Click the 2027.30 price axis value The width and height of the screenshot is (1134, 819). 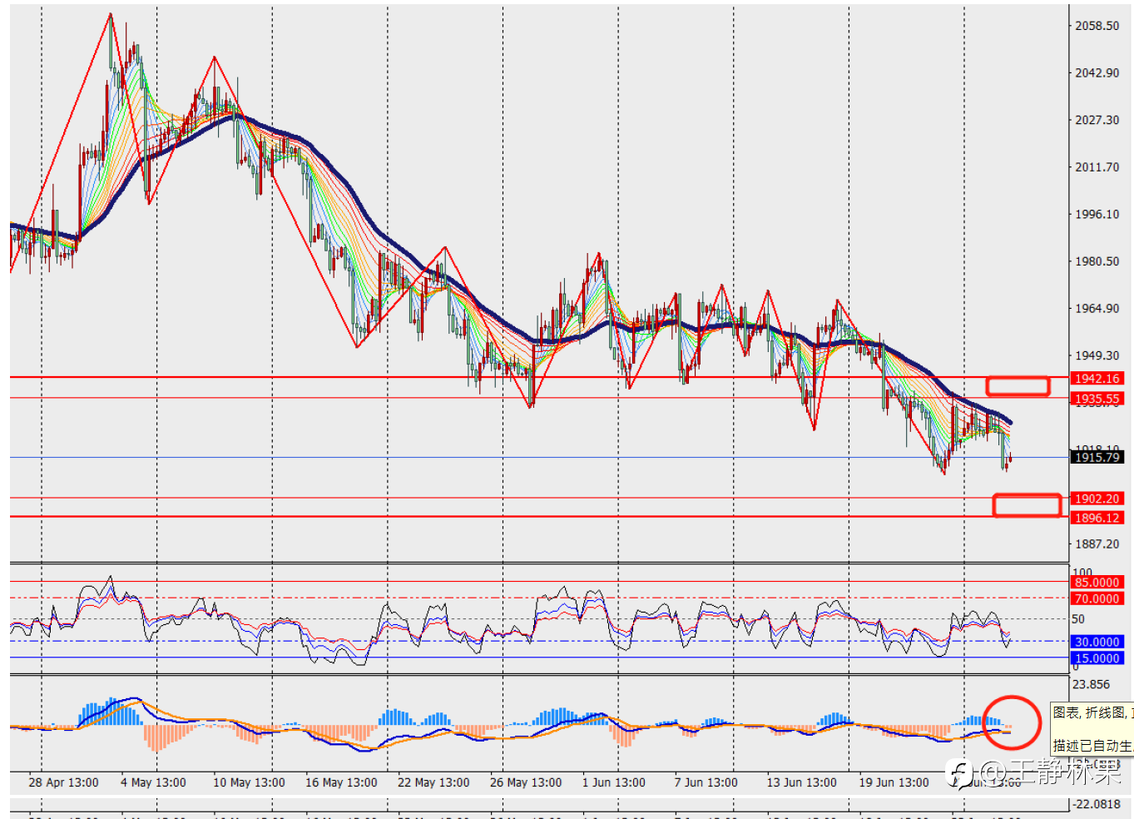1097,120
